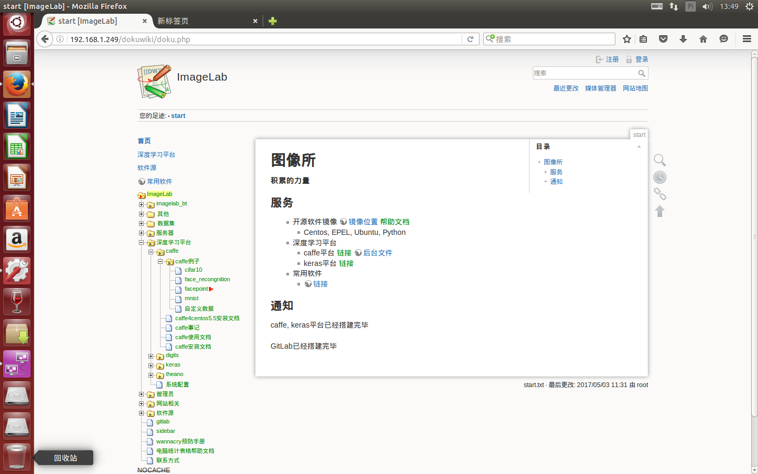The height and width of the screenshot is (474, 758).
Task: Collapse the 目录 table of contents
Action: pyautogui.click(x=639, y=147)
